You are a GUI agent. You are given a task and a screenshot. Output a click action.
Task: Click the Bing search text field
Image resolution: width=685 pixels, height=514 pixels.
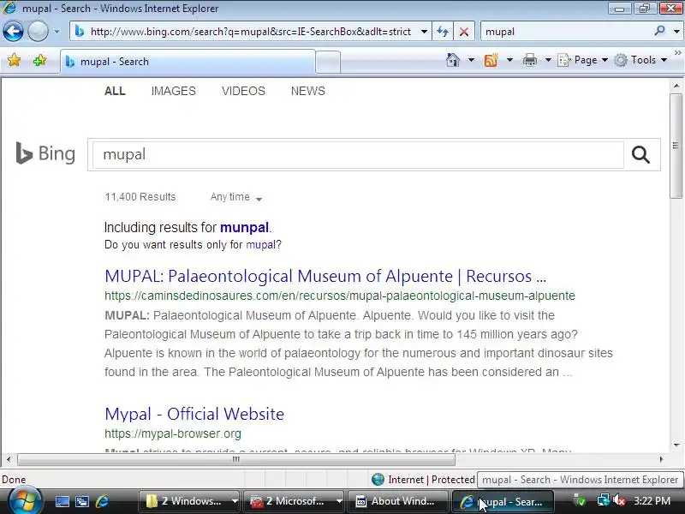click(357, 154)
